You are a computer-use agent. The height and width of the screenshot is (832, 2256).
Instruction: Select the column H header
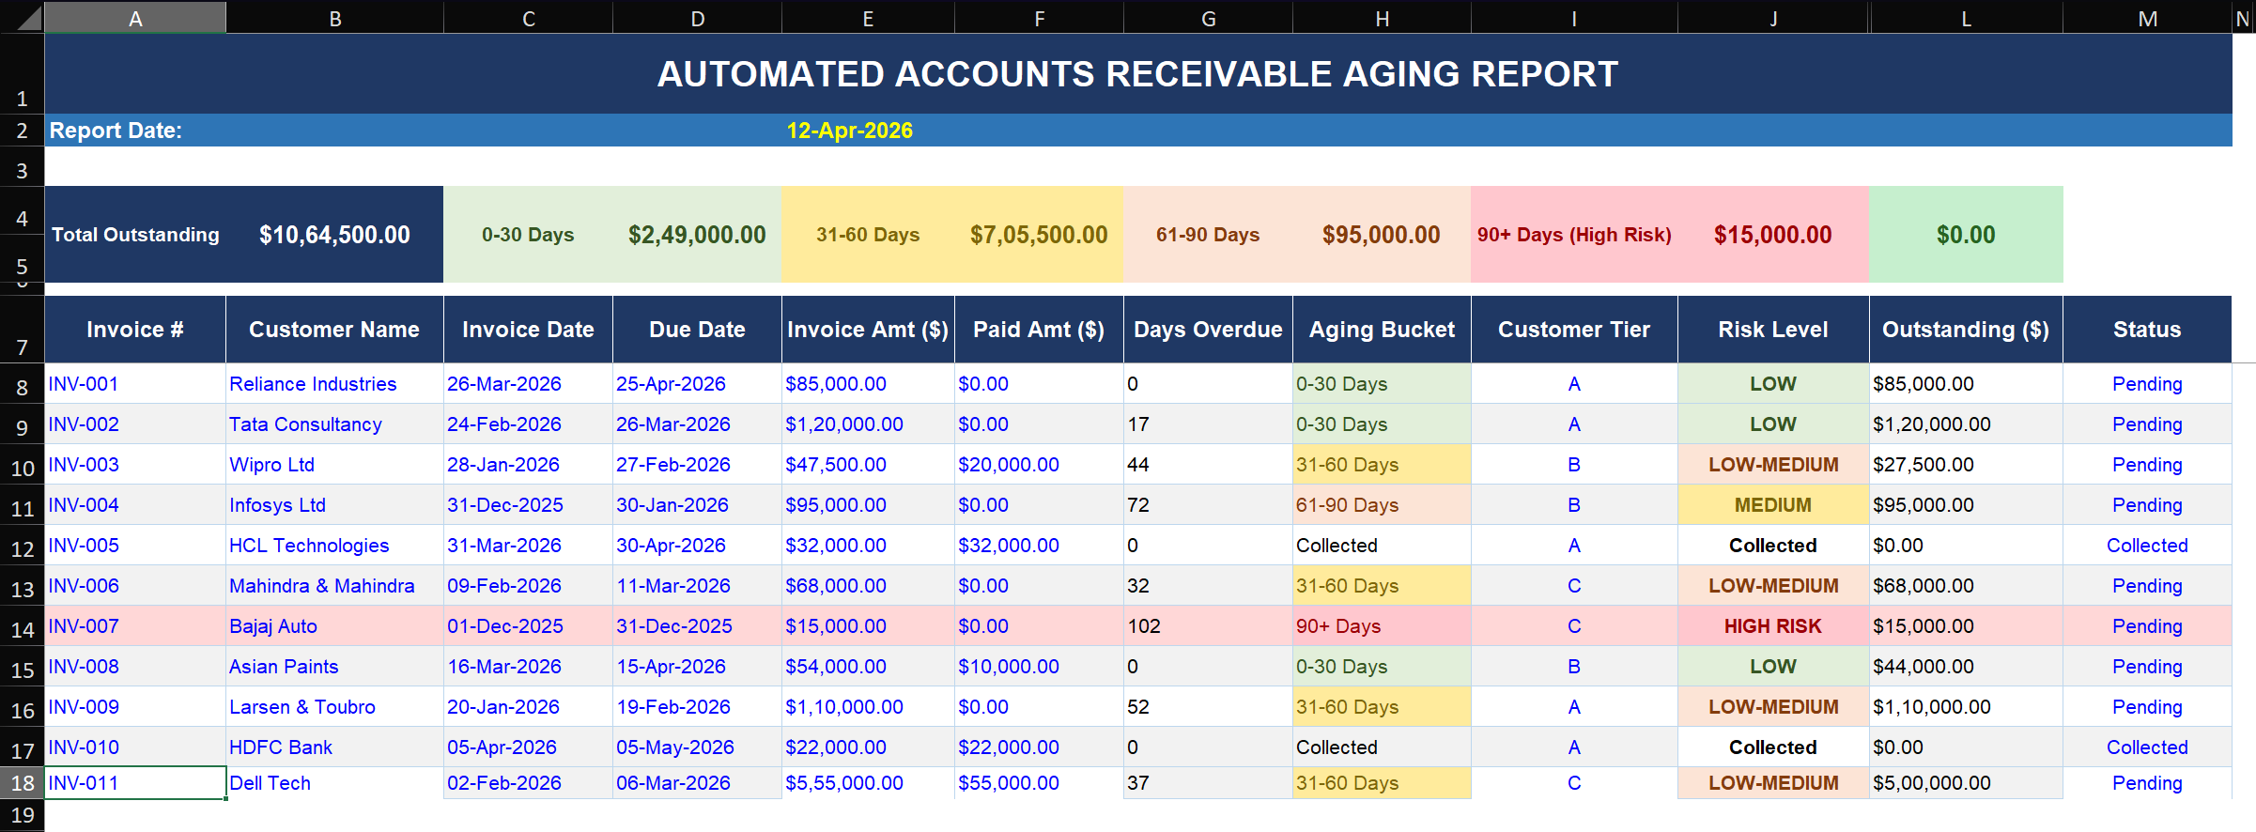click(1382, 18)
